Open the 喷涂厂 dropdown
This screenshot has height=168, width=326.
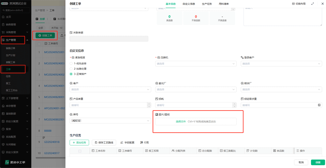[x=281, y=89]
